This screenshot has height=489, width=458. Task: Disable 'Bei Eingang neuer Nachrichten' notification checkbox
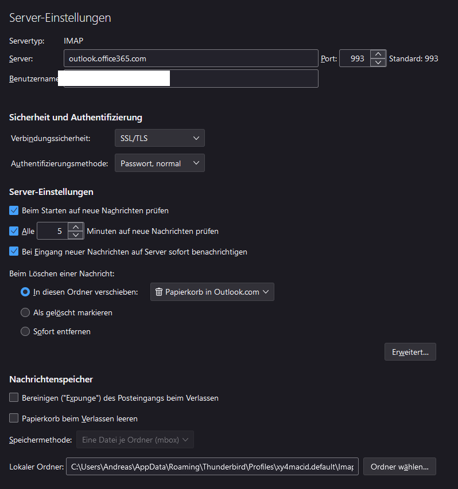(x=14, y=251)
